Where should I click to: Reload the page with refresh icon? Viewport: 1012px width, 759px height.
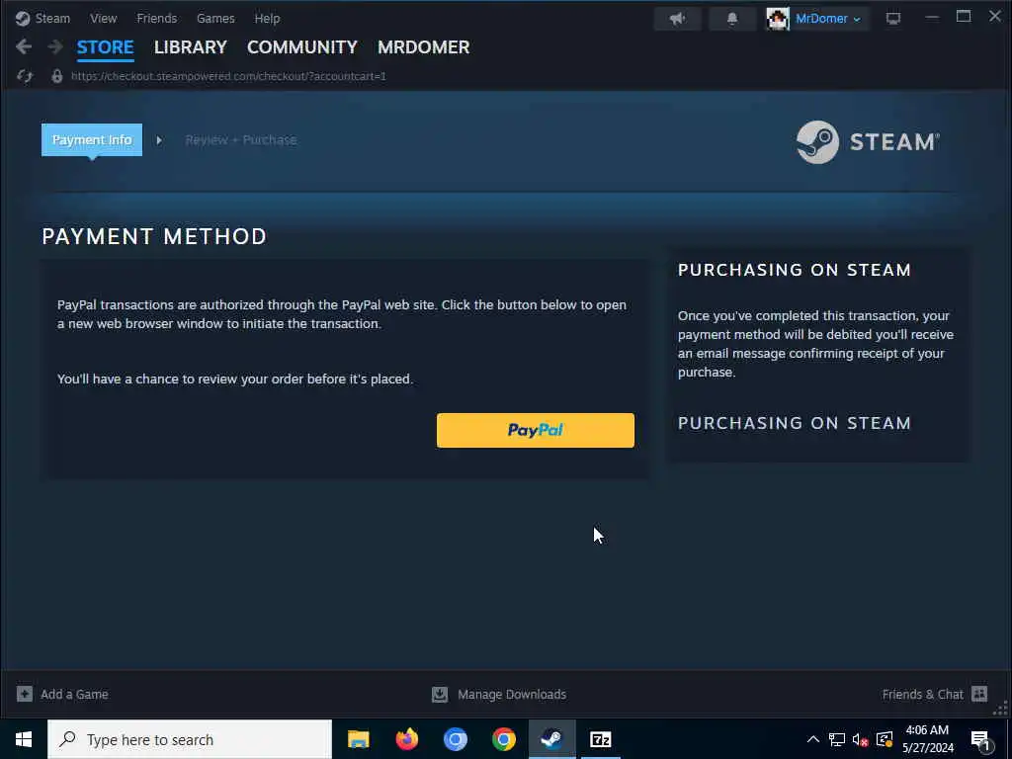(25, 76)
